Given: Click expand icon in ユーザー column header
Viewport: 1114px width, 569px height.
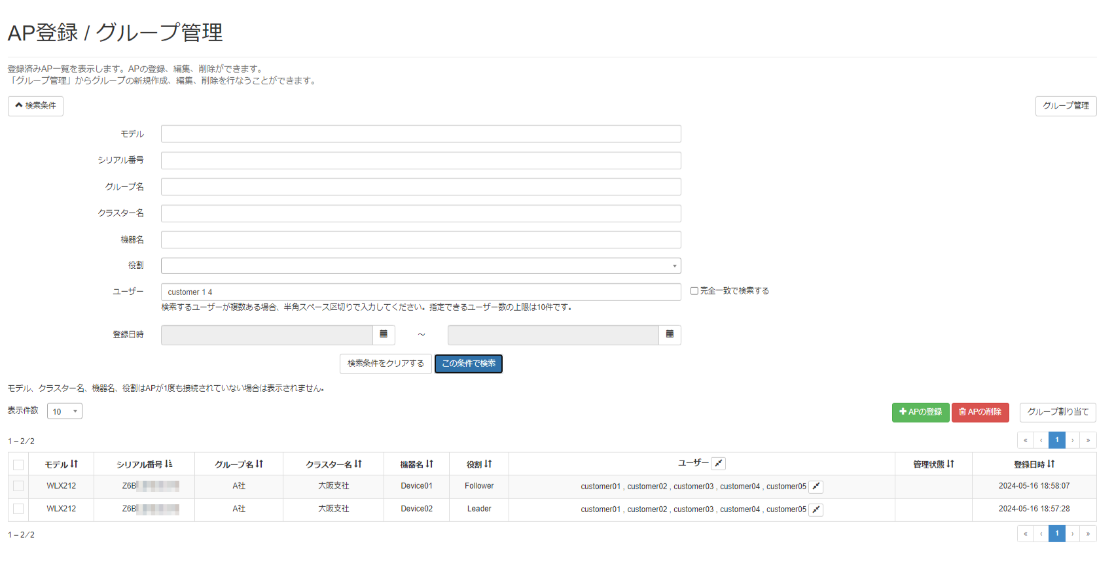Looking at the screenshot, I should pos(718,464).
